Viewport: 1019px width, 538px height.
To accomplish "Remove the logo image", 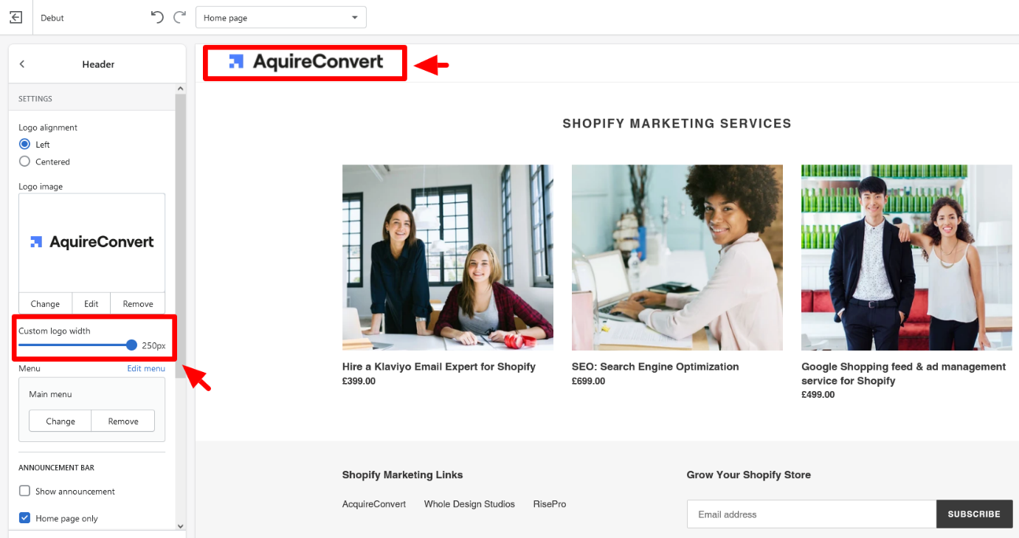I will tap(138, 303).
